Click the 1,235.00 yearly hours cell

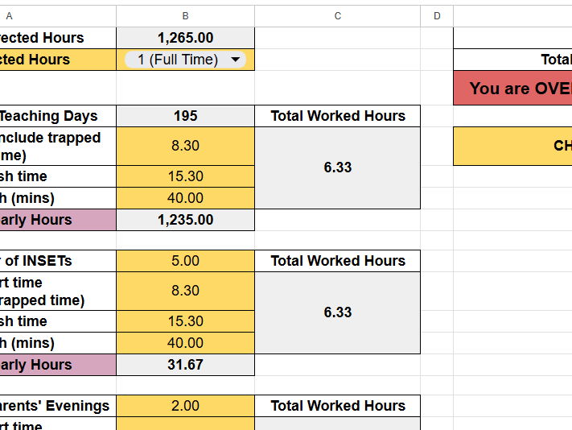tap(185, 220)
